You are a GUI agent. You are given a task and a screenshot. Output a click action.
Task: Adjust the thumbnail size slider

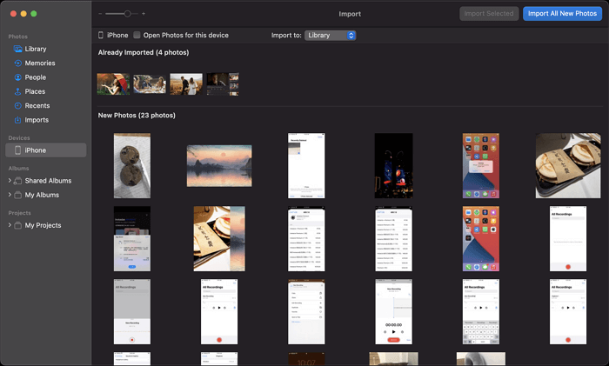tap(128, 14)
